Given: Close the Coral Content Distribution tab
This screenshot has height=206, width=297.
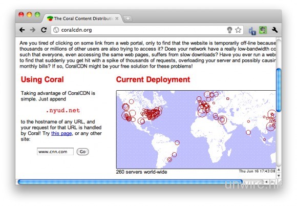Looking at the screenshot, I should pos(117,18).
